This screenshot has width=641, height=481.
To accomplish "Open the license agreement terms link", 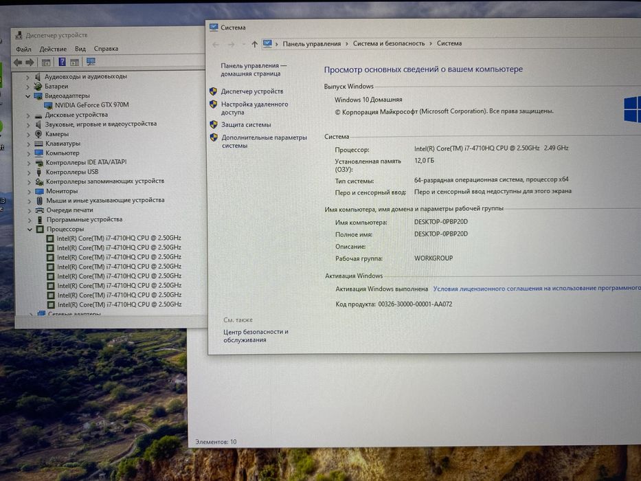I will [x=537, y=288].
